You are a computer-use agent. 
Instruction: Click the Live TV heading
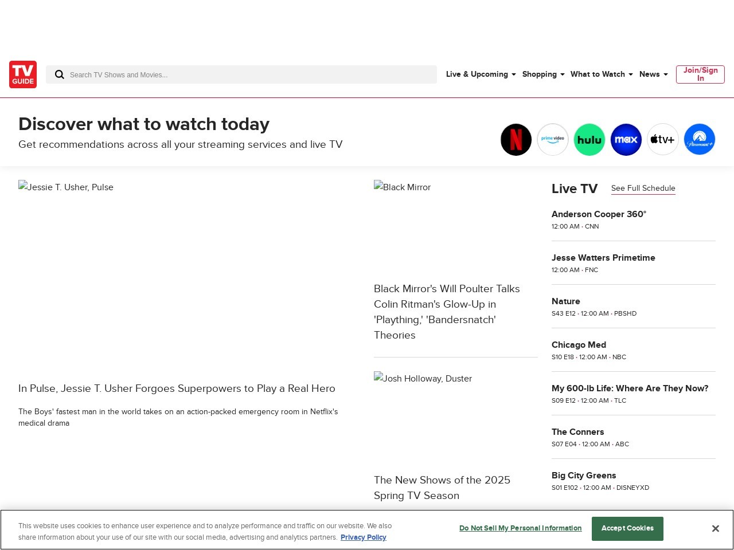[575, 188]
